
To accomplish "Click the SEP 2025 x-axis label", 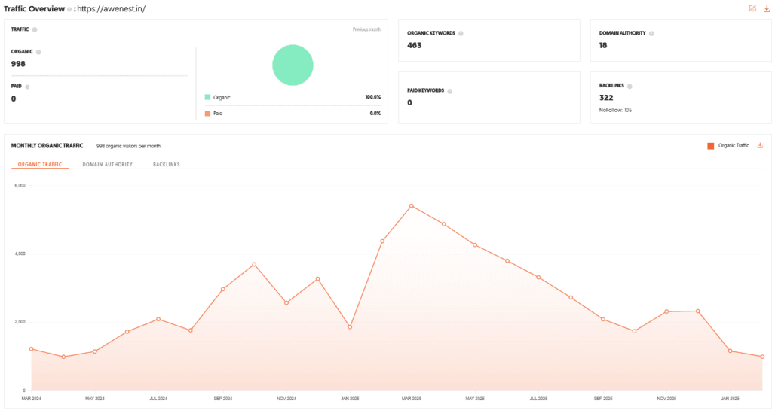I will coord(602,399).
